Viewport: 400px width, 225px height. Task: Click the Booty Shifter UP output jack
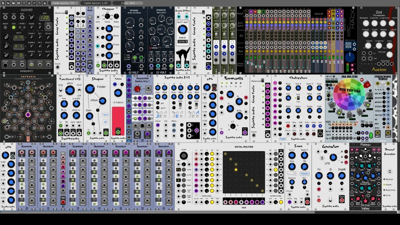pos(179,66)
